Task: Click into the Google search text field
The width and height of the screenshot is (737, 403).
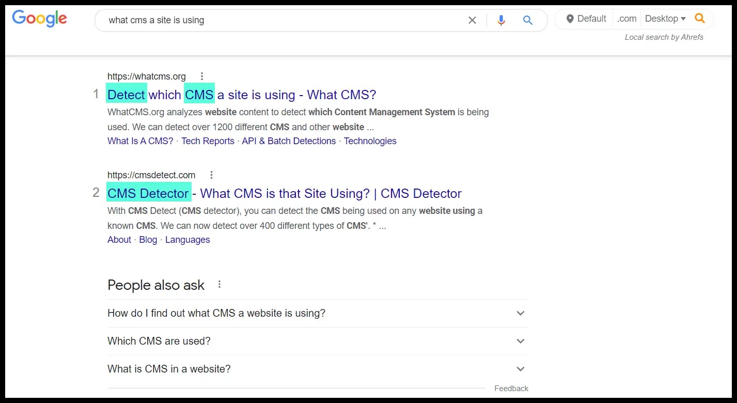Action: [x=279, y=20]
